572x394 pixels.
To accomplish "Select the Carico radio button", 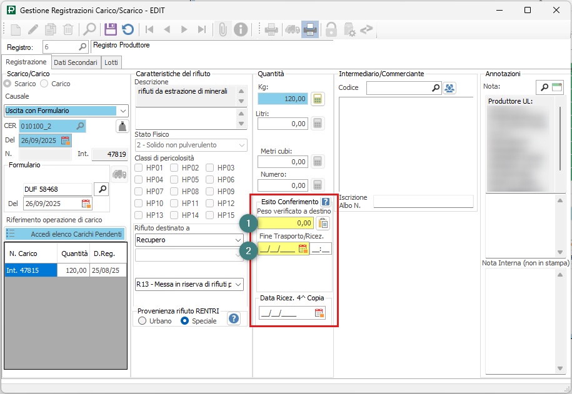I will (x=45, y=84).
